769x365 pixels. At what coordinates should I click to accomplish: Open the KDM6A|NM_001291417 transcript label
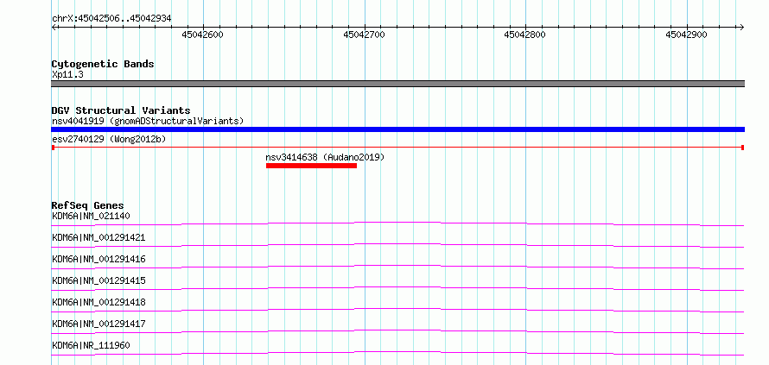click(99, 324)
